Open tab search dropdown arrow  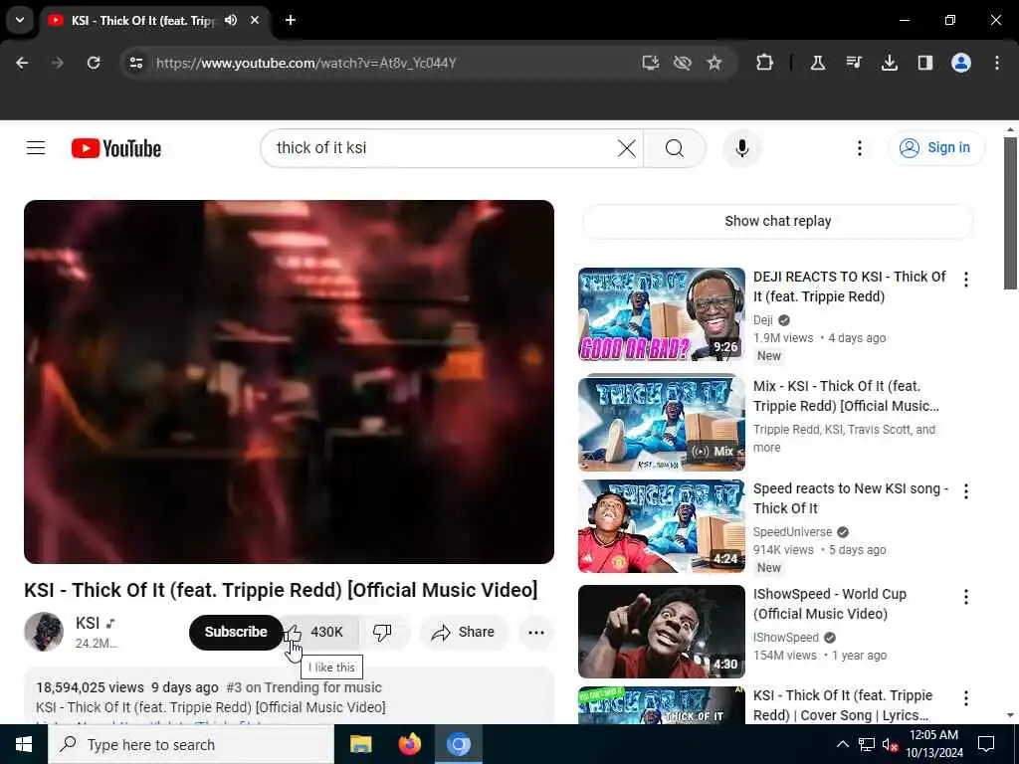click(x=20, y=20)
